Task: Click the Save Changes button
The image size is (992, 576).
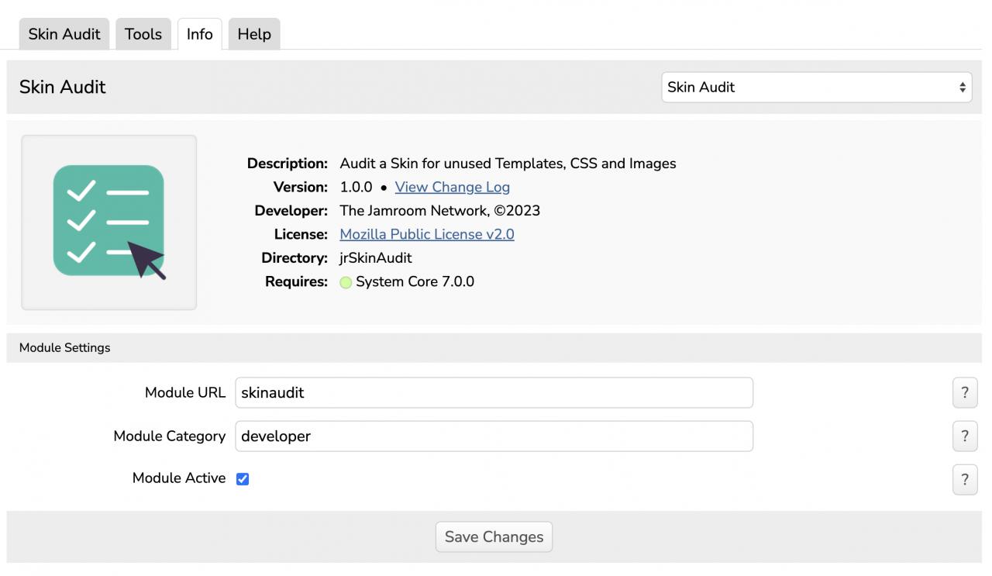Action: [x=494, y=536]
